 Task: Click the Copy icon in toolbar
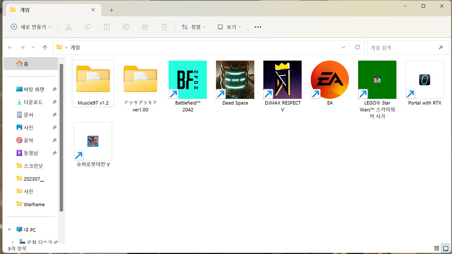[87, 27]
